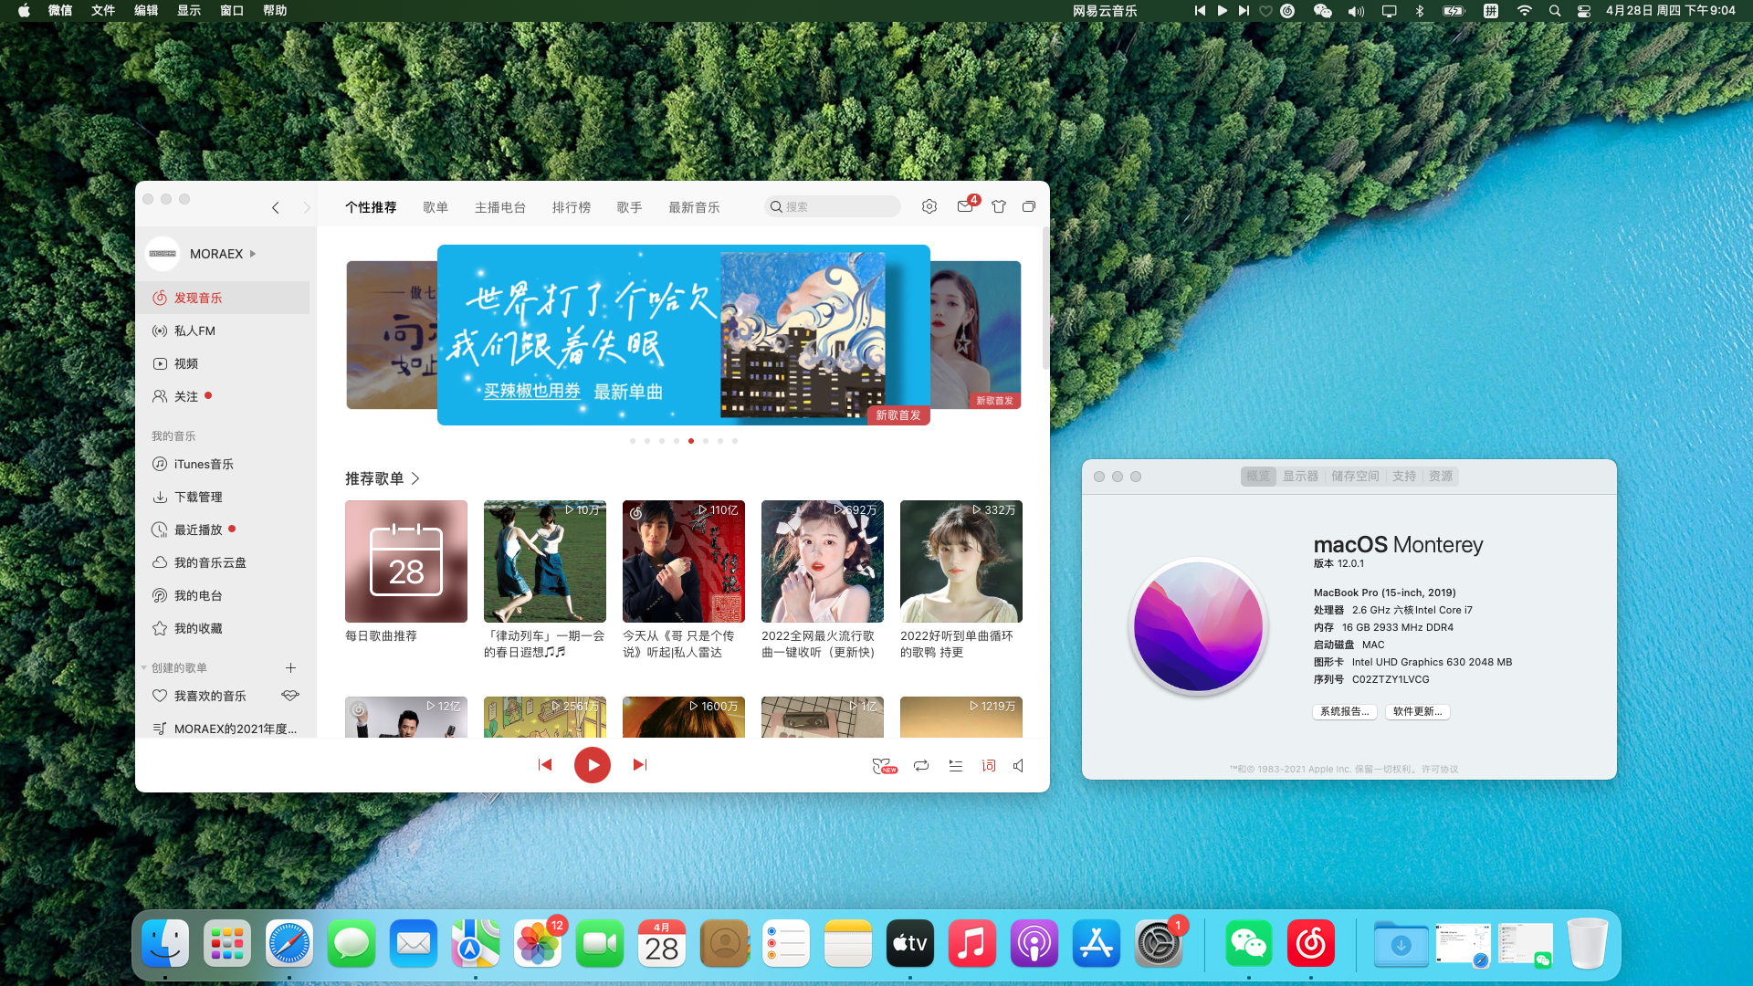Switch to mini player mode icon
Screen dimensions: 1753x986
[1029, 206]
